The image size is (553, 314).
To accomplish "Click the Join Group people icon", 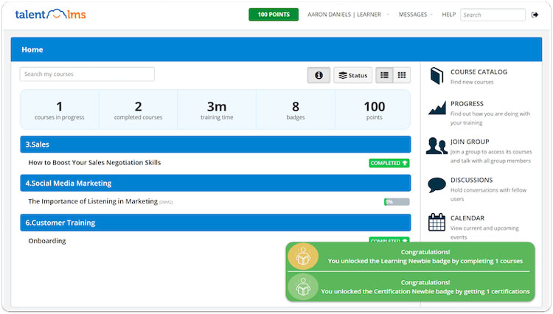I will coord(437,146).
